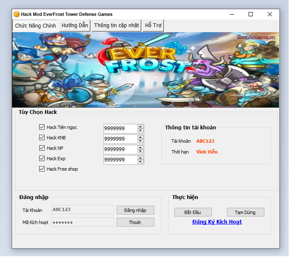Increase the Hack Tiên ngọc value with up arrow
This screenshot has width=289, height=257.
tap(141, 127)
